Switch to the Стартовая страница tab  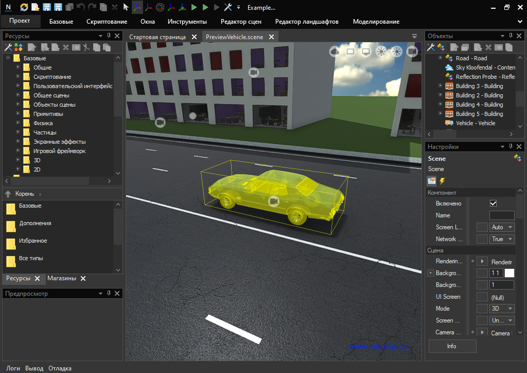[x=157, y=37]
